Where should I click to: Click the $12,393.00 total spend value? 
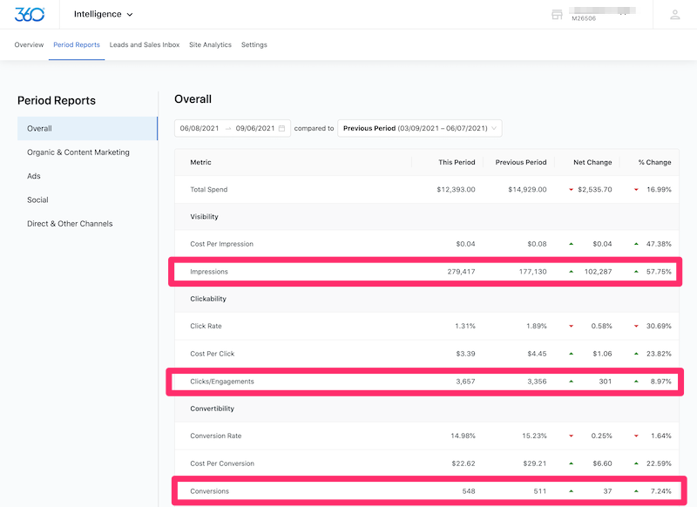[456, 189]
